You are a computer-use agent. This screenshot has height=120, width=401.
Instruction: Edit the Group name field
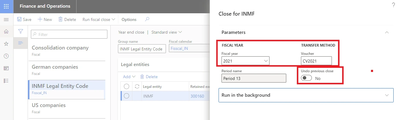[142, 49]
